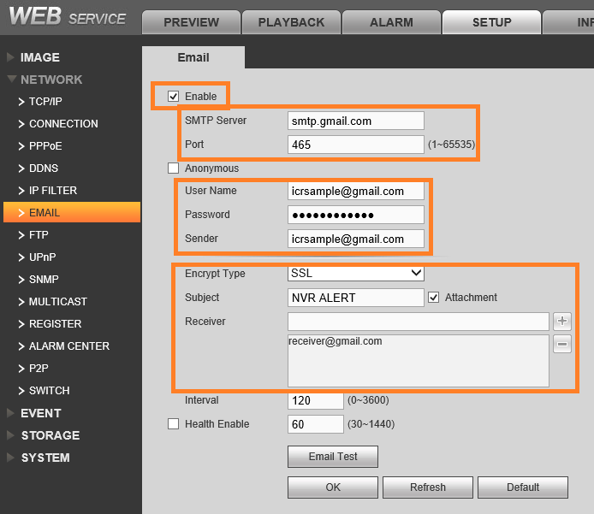
Task: Confirm settings with OK button
Action: point(333,487)
